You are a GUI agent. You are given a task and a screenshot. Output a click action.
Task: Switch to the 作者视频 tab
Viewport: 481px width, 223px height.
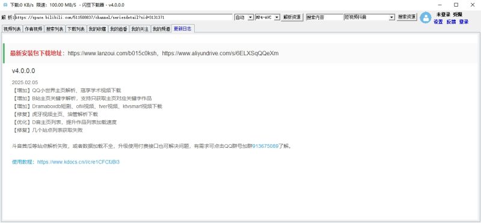tap(34, 29)
